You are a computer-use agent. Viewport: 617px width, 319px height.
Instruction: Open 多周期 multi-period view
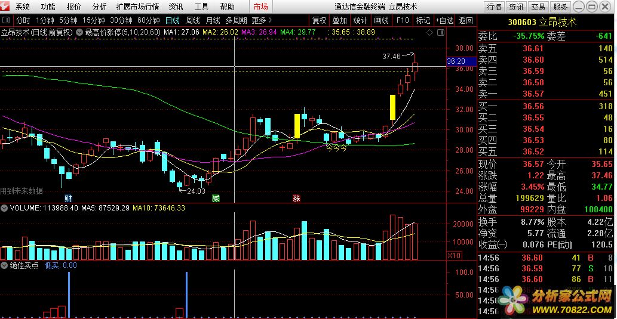[236, 20]
